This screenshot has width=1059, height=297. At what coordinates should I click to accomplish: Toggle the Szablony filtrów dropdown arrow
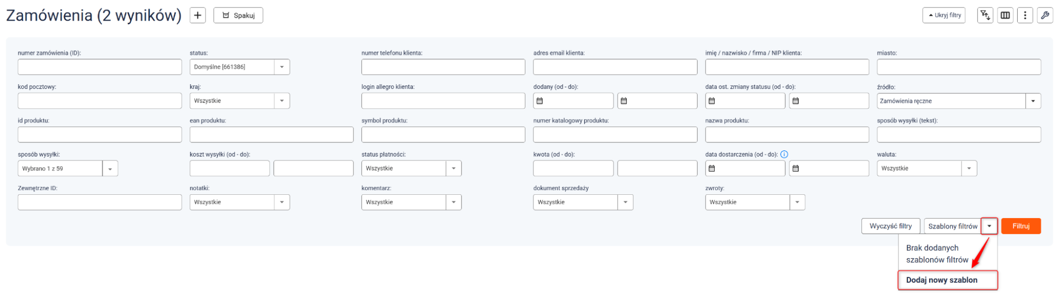[989, 226]
